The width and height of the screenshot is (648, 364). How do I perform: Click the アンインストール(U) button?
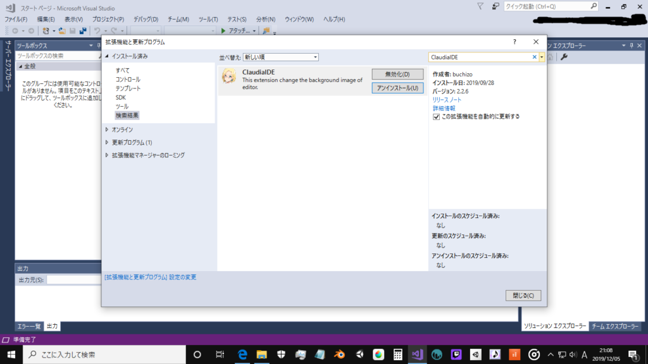coord(397,88)
